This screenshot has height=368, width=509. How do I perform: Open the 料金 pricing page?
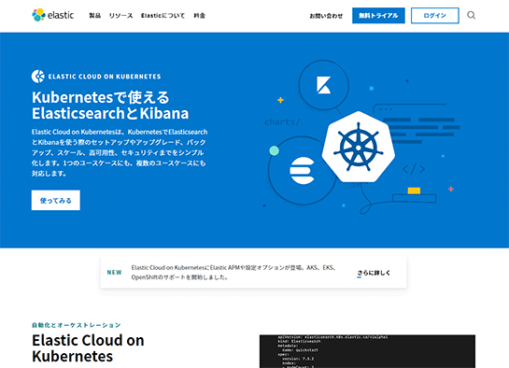[x=199, y=16]
